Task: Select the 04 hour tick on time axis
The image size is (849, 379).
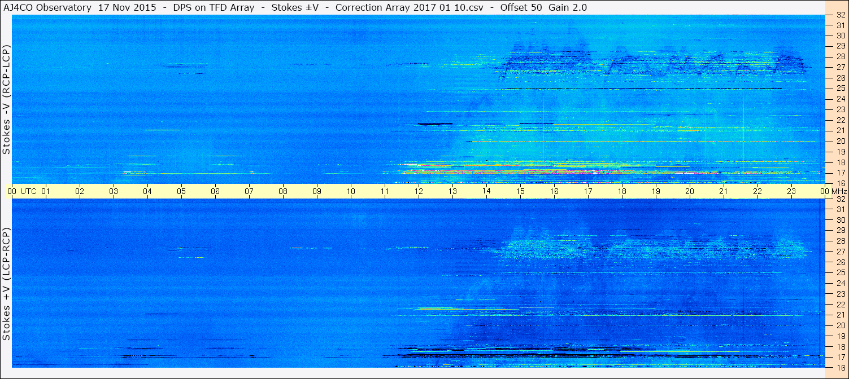Action: pos(147,191)
